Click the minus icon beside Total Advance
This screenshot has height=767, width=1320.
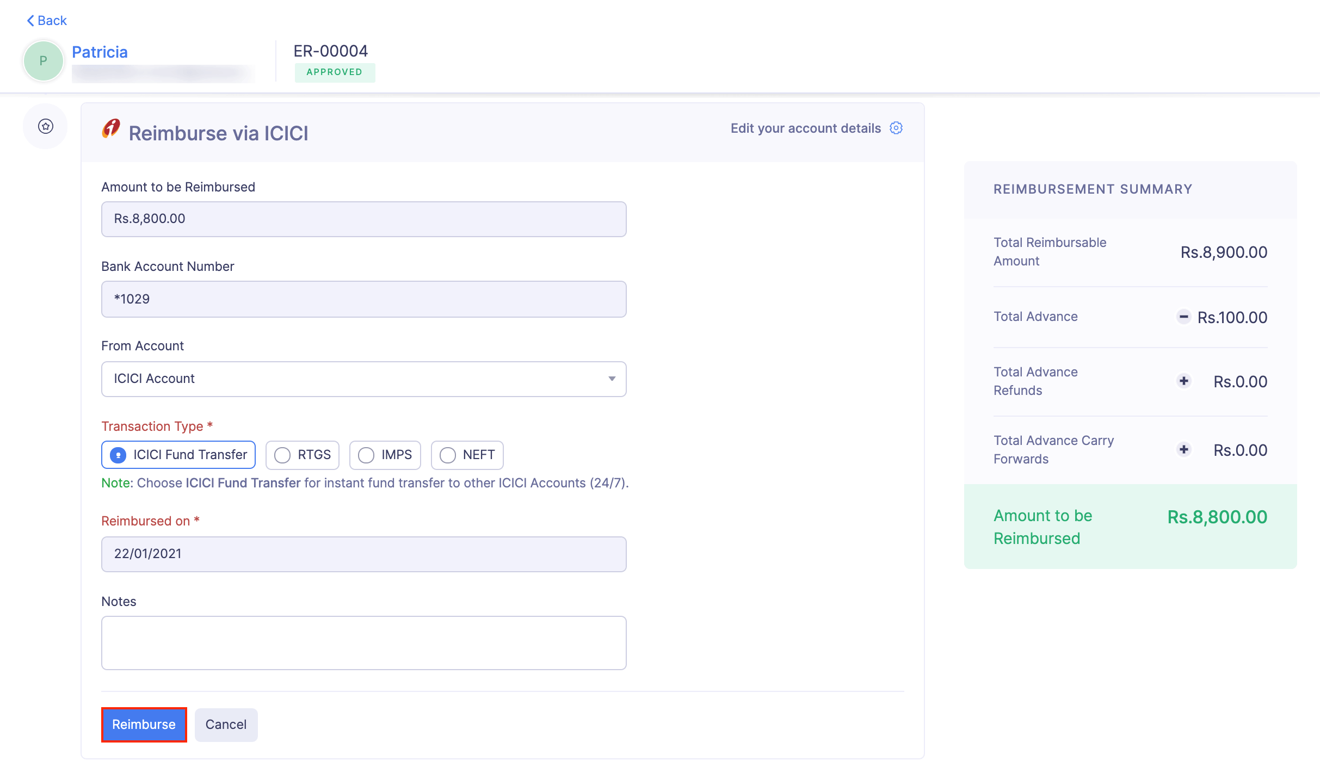point(1183,317)
